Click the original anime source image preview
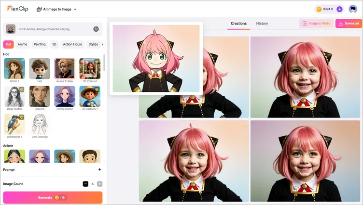The height and width of the screenshot is (205, 363). pos(156,58)
